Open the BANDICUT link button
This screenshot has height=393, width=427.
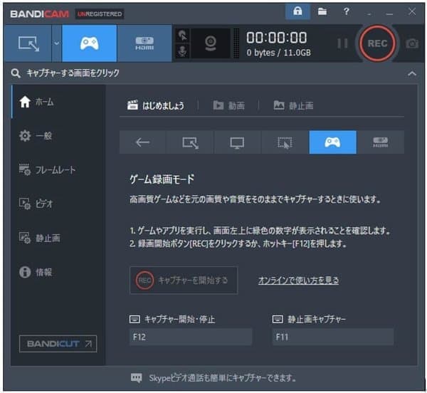(58, 344)
